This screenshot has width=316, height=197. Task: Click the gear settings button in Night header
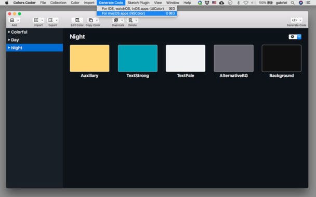pos(293,37)
